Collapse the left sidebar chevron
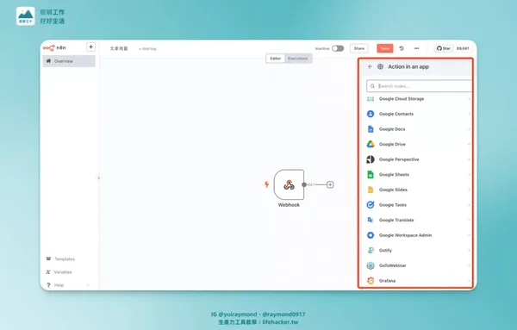 pyautogui.click(x=98, y=177)
